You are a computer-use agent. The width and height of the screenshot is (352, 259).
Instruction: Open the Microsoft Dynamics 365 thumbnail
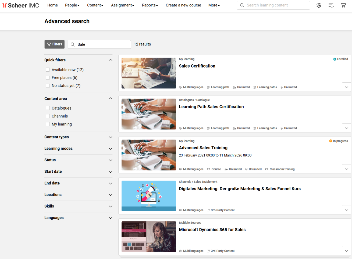(x=149, y=237)
